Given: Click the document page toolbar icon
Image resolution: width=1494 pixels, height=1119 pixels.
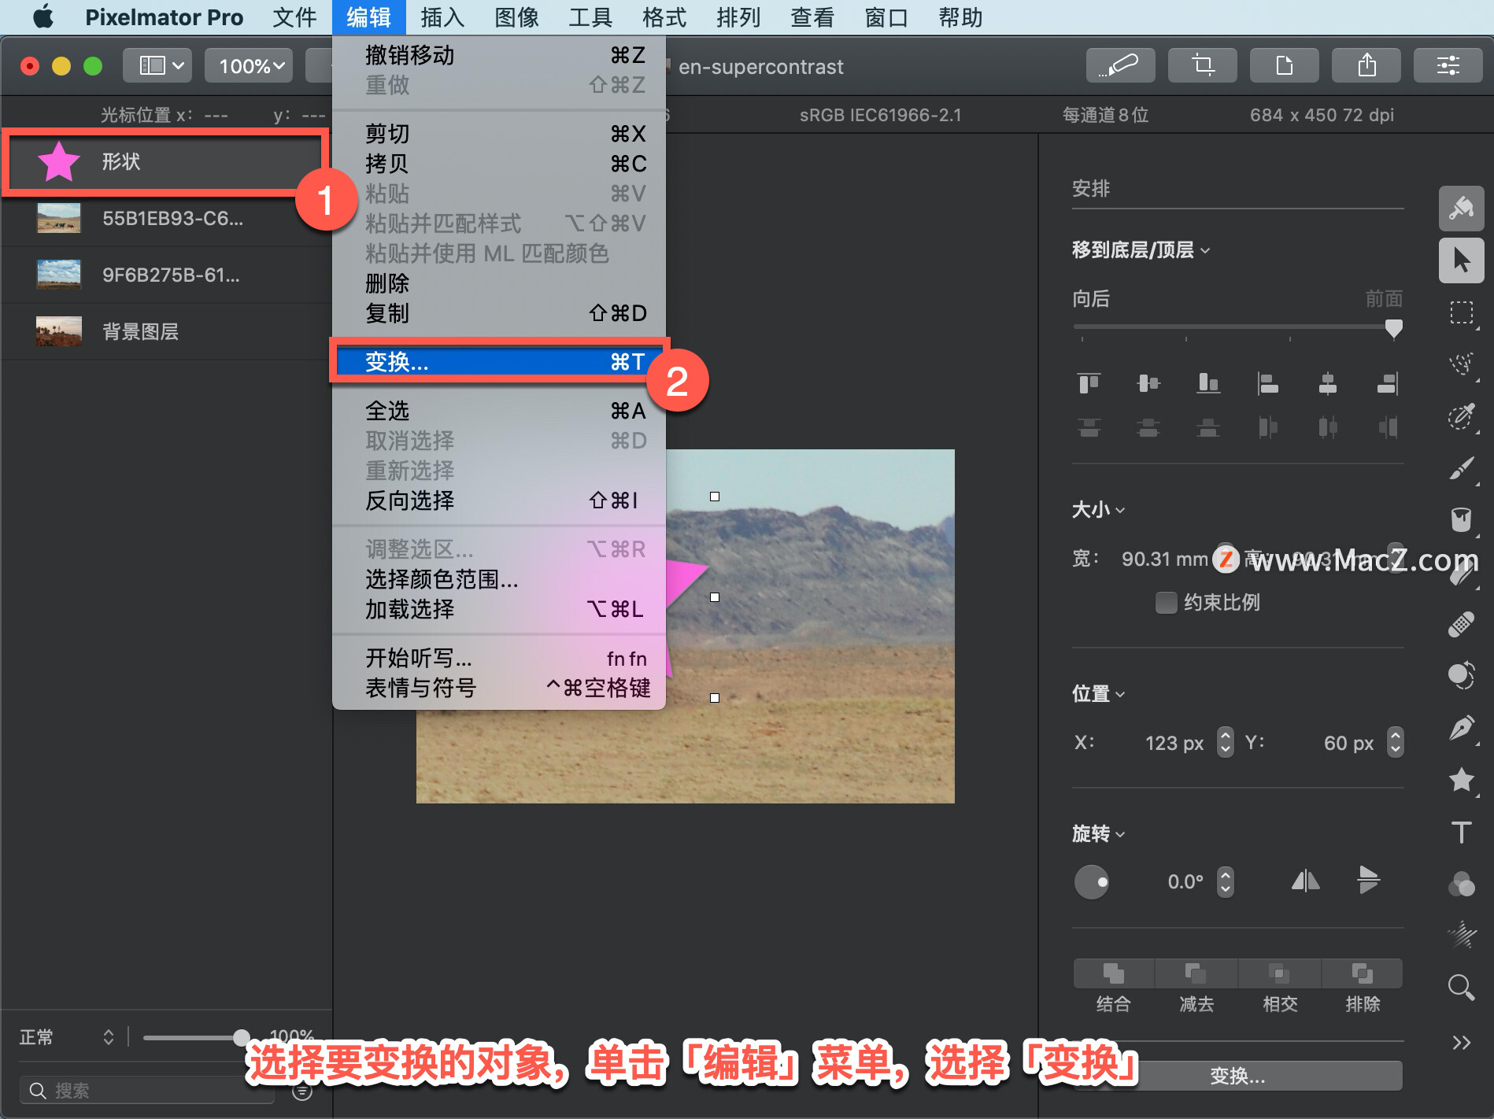Looking at the screenshot, I should pyautogui.click(x=1284, y=66).
